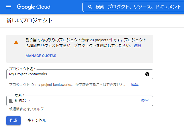
Task: Click the 親組織またはフォルダ helper text
Action: (26, 109)
